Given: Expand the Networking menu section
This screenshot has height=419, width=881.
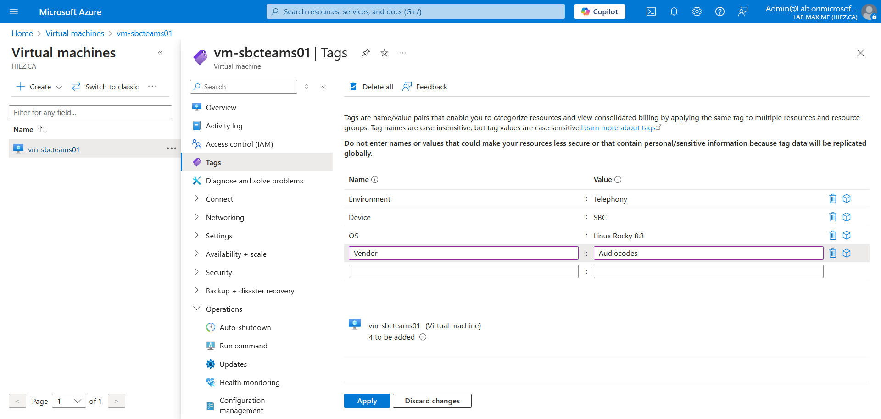Looking at the screenshot, I should [x=225, y=217].
